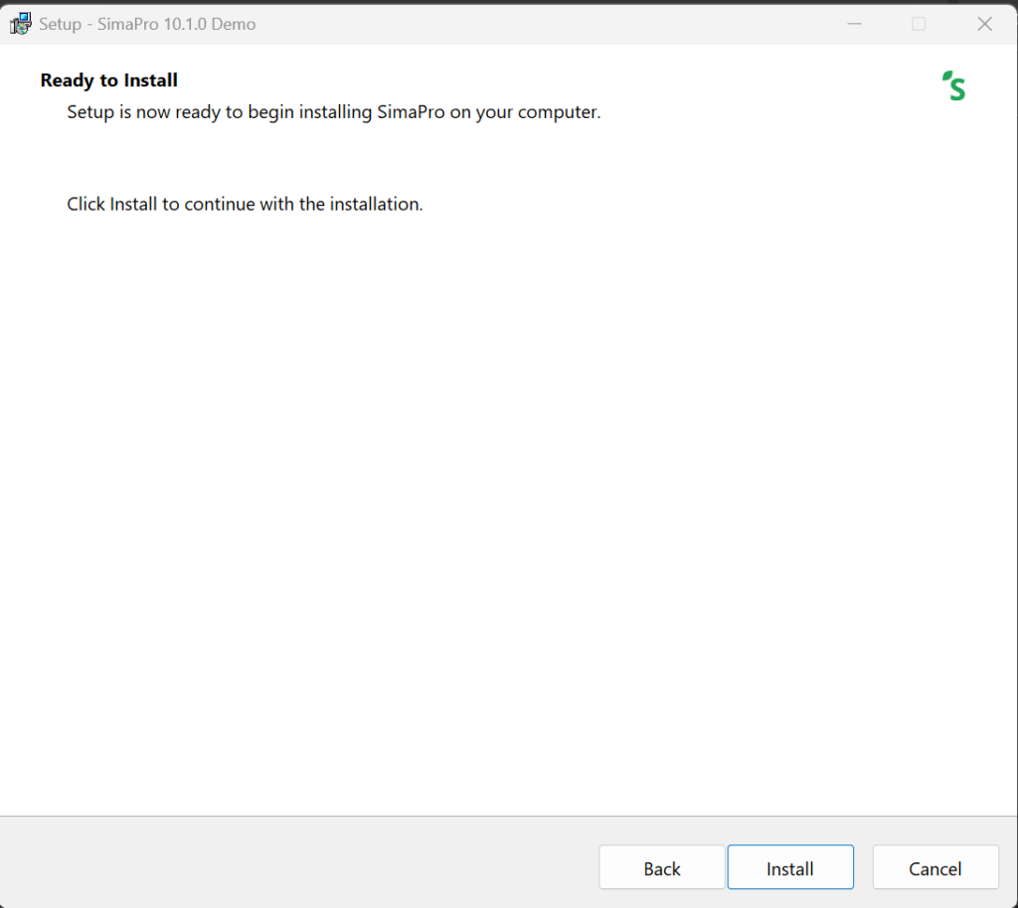Cancel the SimaPro setup

pos(934,867)
